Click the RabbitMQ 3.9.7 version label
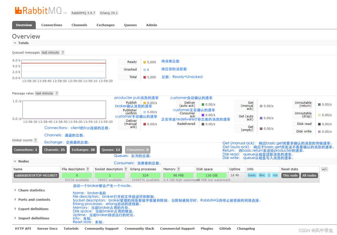The width and height of the screenshot is (337, 235). (x=83, y=13)
